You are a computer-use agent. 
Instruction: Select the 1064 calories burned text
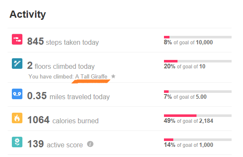(x=63, y=120)
